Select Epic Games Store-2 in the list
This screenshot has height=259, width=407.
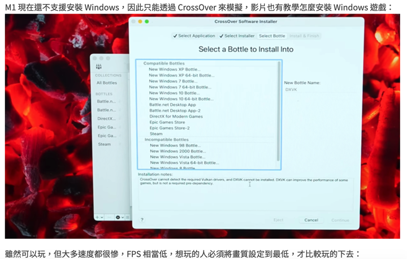(x=170, y=128)
